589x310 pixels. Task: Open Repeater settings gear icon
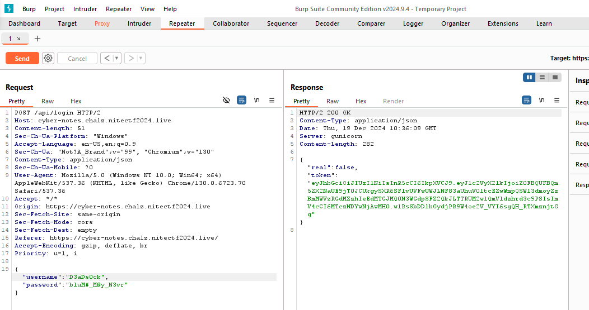click(x=48, y=58)
